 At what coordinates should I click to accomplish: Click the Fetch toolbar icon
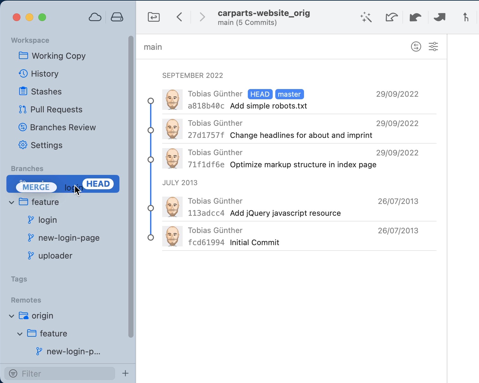pos(392,17)
